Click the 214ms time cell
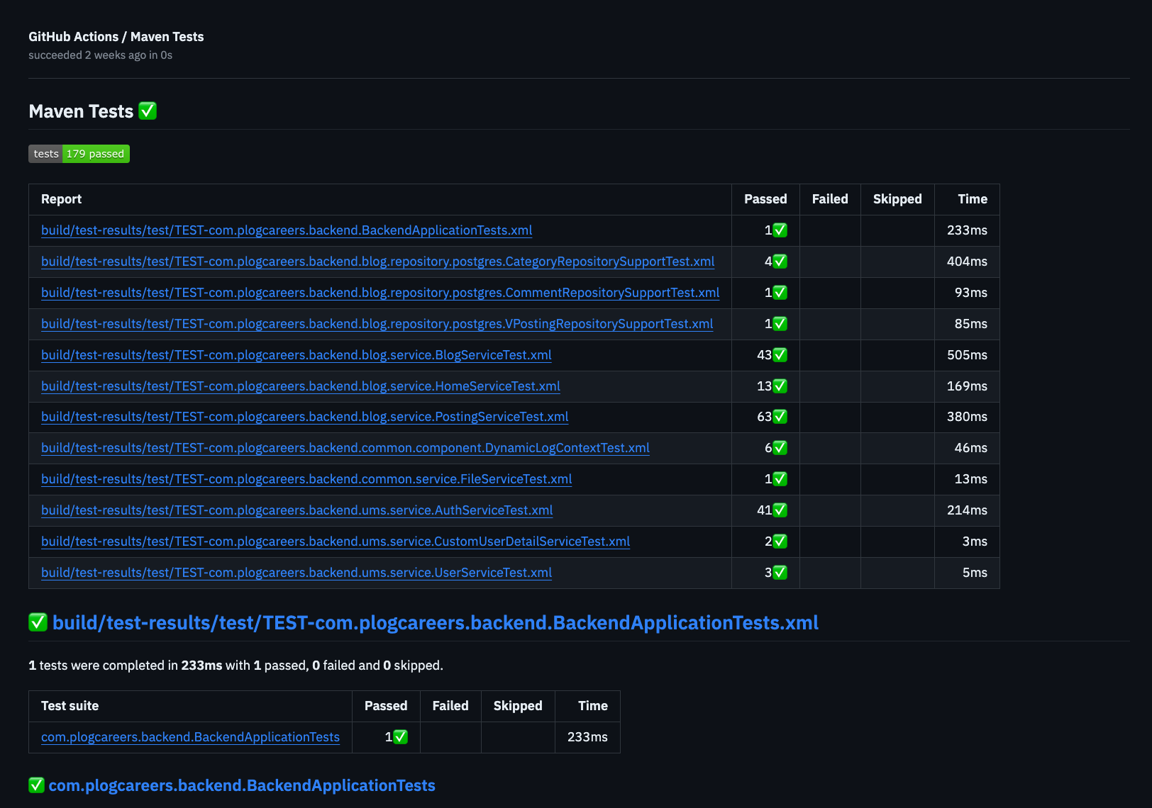1152x808 pixels. 967,510
